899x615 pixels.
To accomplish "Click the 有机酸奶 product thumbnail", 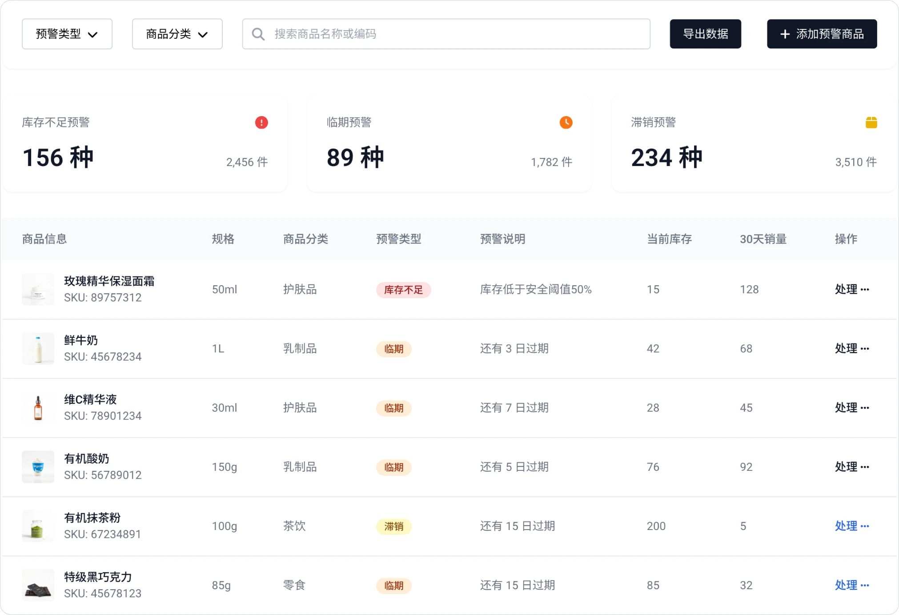I will tap(38, 466).
